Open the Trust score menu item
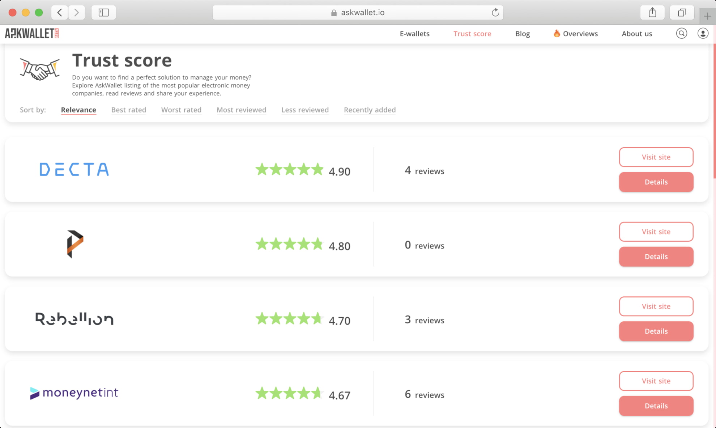Screen dimensions: 716x428 [472, 34]
